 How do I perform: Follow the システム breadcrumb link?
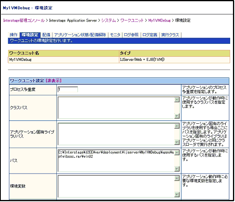108,21
